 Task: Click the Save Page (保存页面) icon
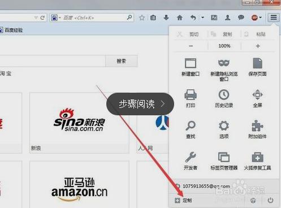pyautogui.click(x=257, y=63)
